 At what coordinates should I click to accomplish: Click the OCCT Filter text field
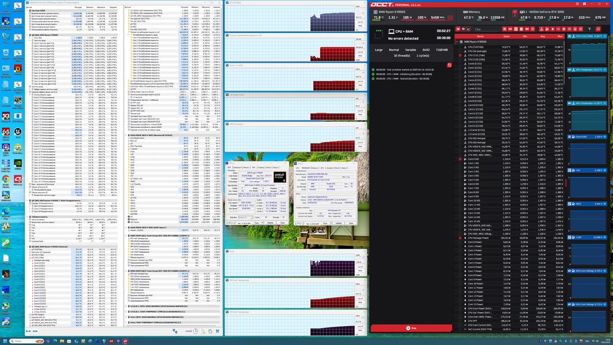(486, 29)
